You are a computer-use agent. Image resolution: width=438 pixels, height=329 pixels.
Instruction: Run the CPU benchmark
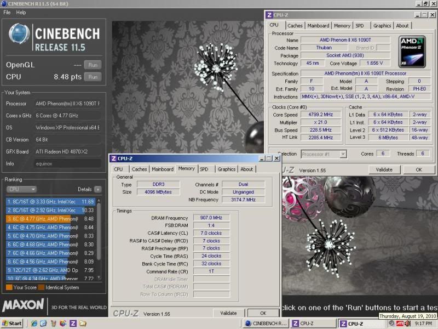pos(93,77)
